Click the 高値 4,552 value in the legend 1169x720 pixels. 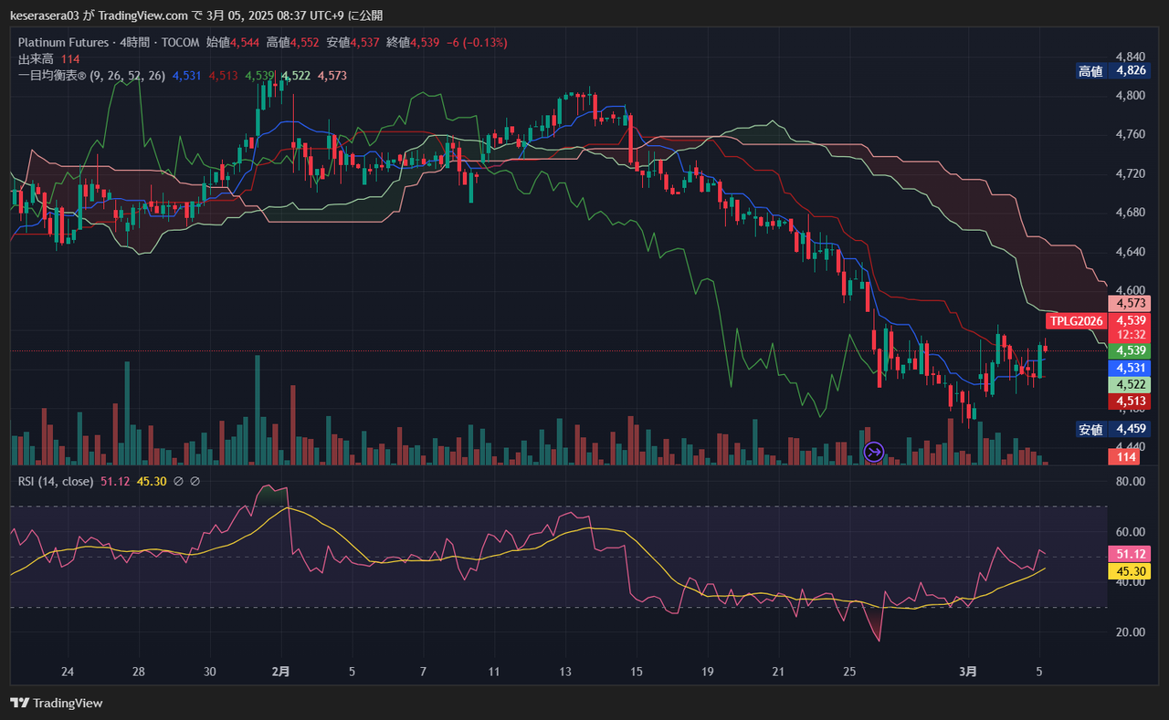(292, 42)
